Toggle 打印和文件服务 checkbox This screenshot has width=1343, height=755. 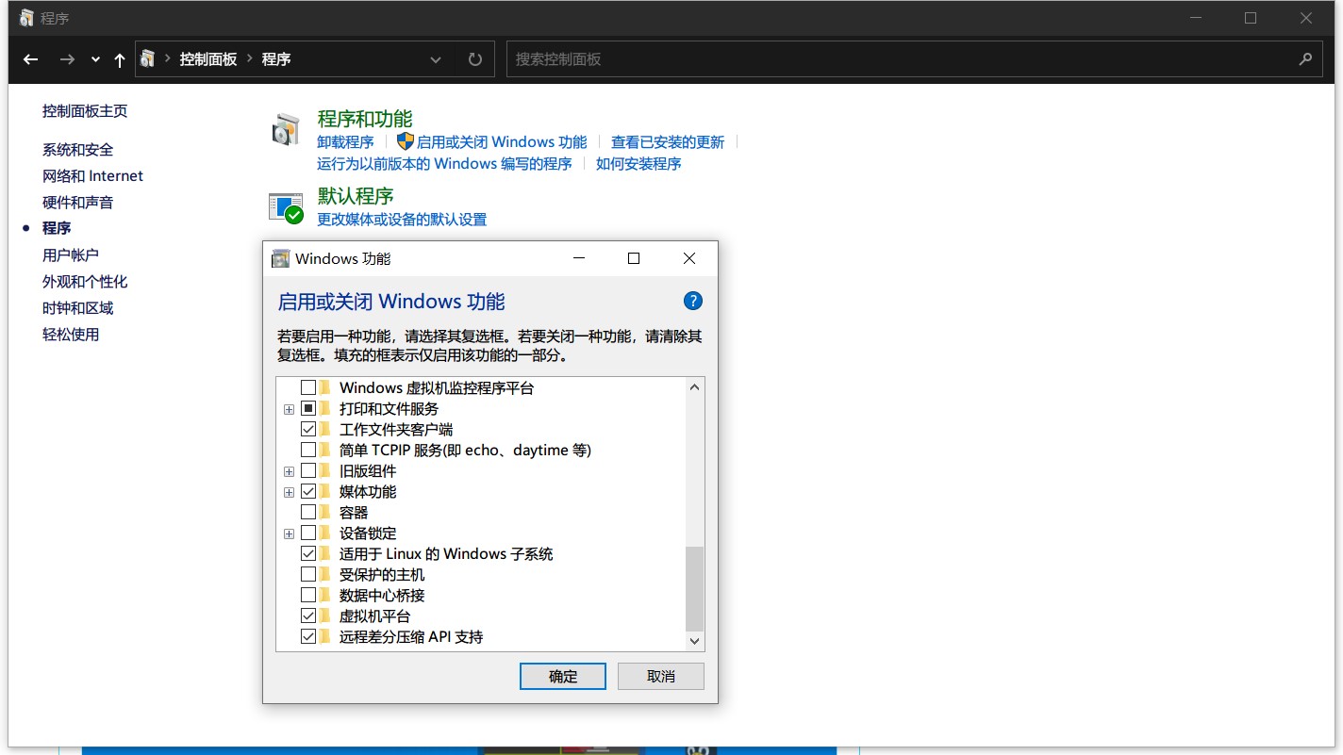coord(308,408)
